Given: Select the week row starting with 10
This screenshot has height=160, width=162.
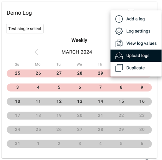Looking at the screenshot, I should [x=79, y=102].
